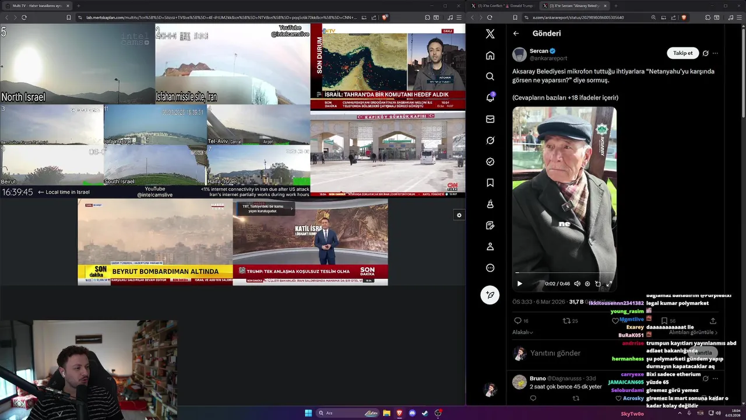The image size is (746, 420).
Task: Click the North Israel camera stream
Action: click(78, 64)
